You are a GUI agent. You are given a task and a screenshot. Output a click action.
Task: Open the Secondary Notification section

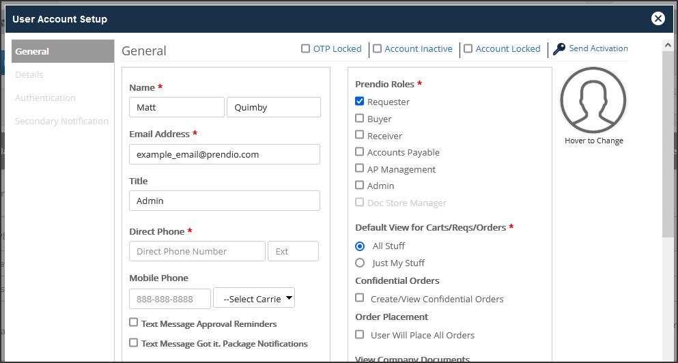(x=63, y=121)
